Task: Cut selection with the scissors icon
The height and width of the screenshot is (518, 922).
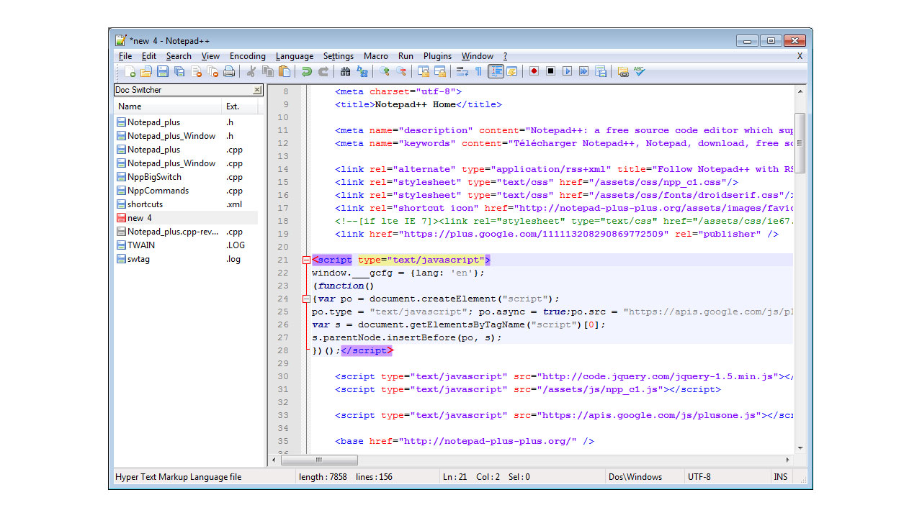Action: [251, 71]
